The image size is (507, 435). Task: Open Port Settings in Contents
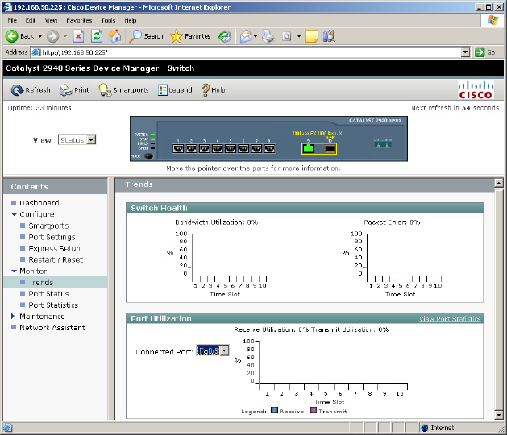[x=52, y=237]
